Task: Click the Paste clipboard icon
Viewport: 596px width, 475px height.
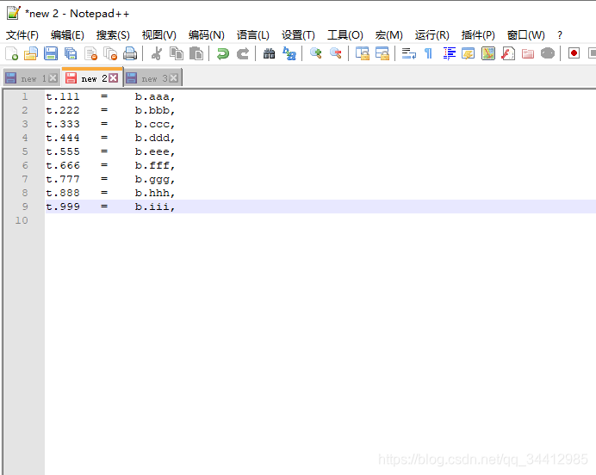Action: tap(196, 53)
